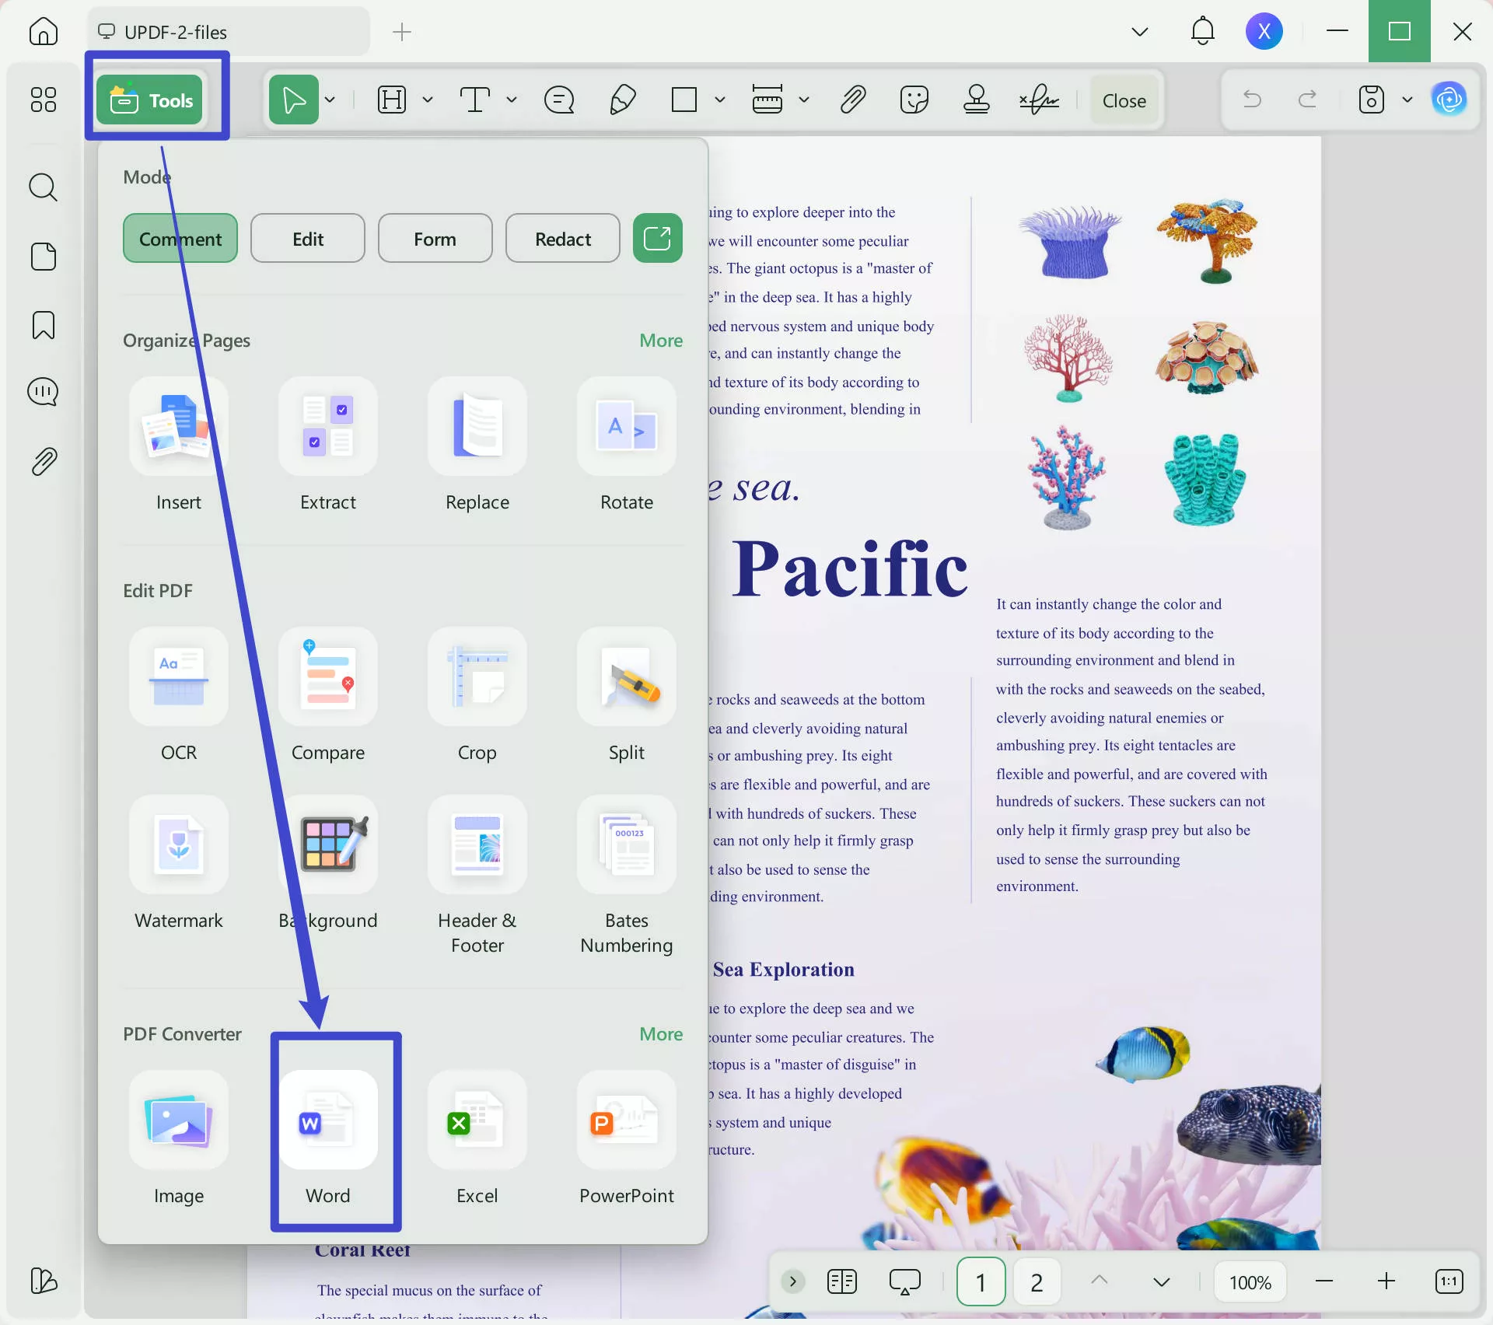Select the signature tool
This screenshot has width=1493, height=1325.
coord(1039,100)
